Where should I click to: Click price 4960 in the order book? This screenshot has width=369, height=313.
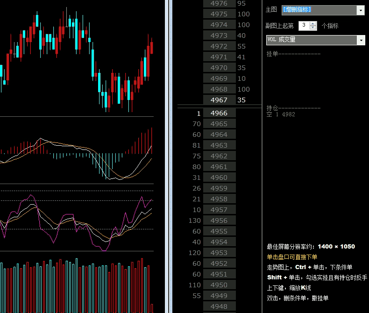220,178
